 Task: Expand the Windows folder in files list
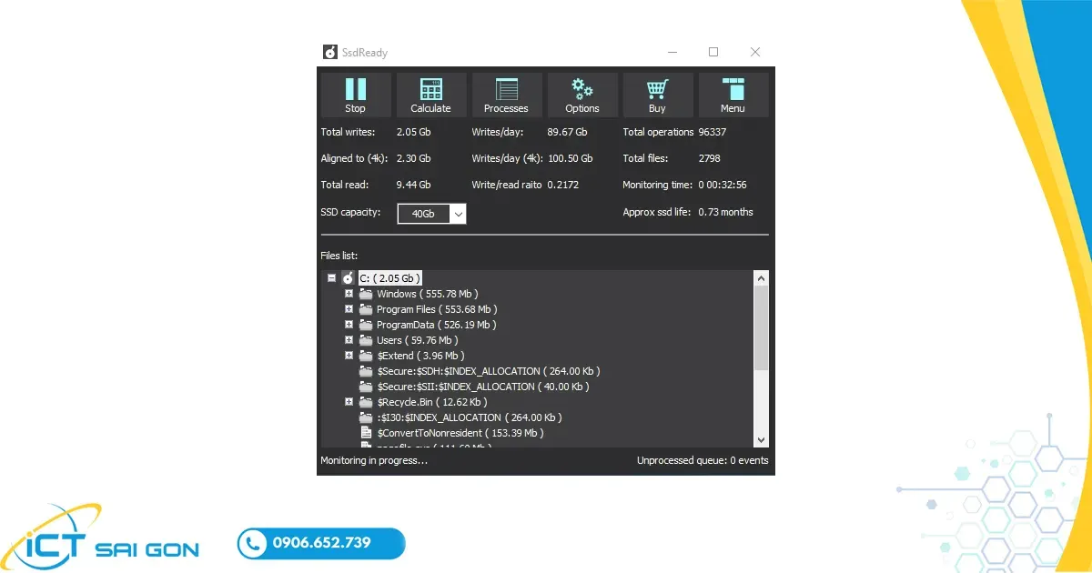coord(348,293)
